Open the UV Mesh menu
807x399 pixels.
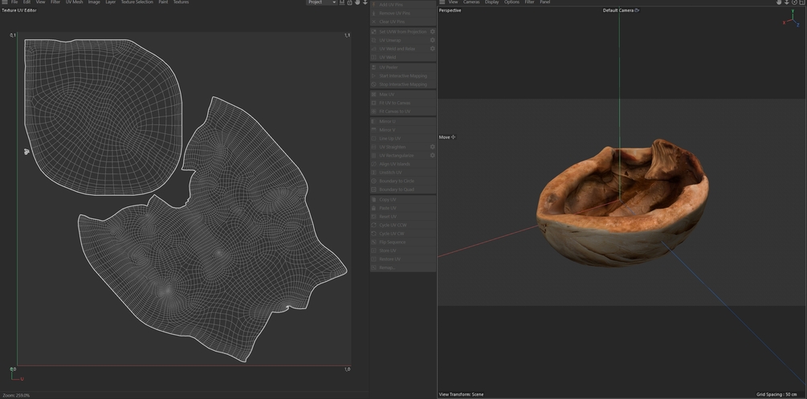coord(74,2)
